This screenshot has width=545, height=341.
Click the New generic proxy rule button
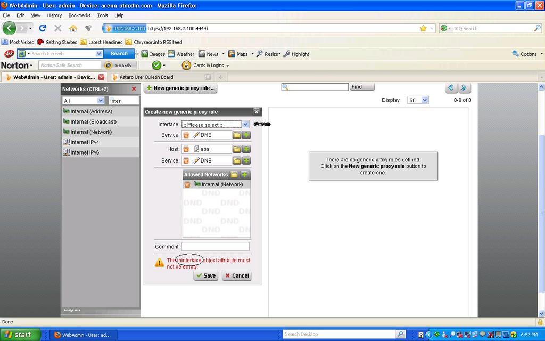(181, 88)
